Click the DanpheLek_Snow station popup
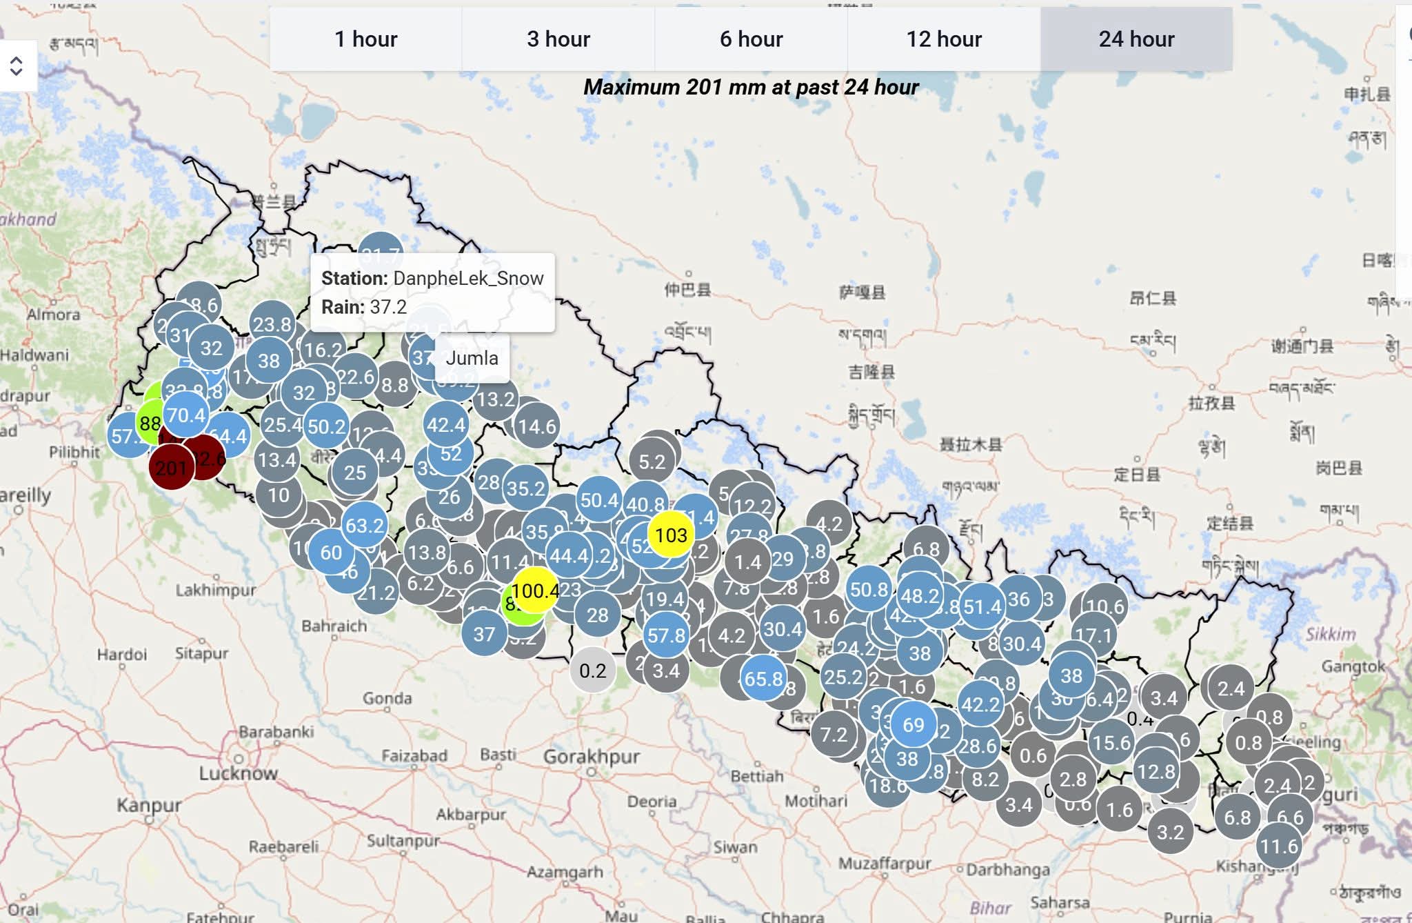Screen dimensions: 1412x923 432,292
